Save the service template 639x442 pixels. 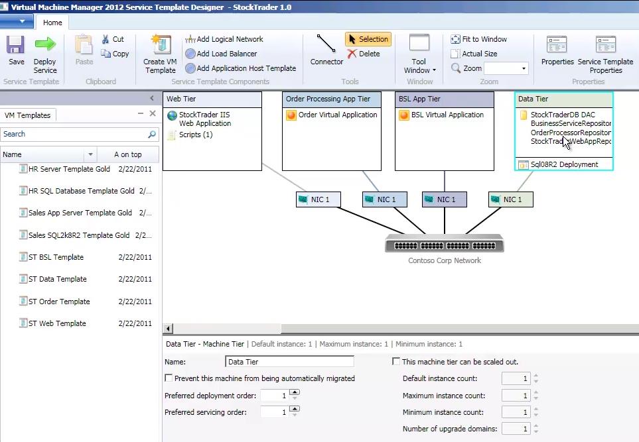[x=16, y=50]
